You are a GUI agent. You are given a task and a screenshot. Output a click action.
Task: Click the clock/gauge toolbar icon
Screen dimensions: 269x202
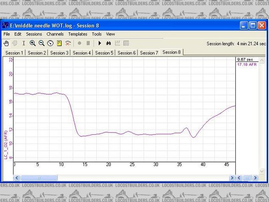(50, 43)
